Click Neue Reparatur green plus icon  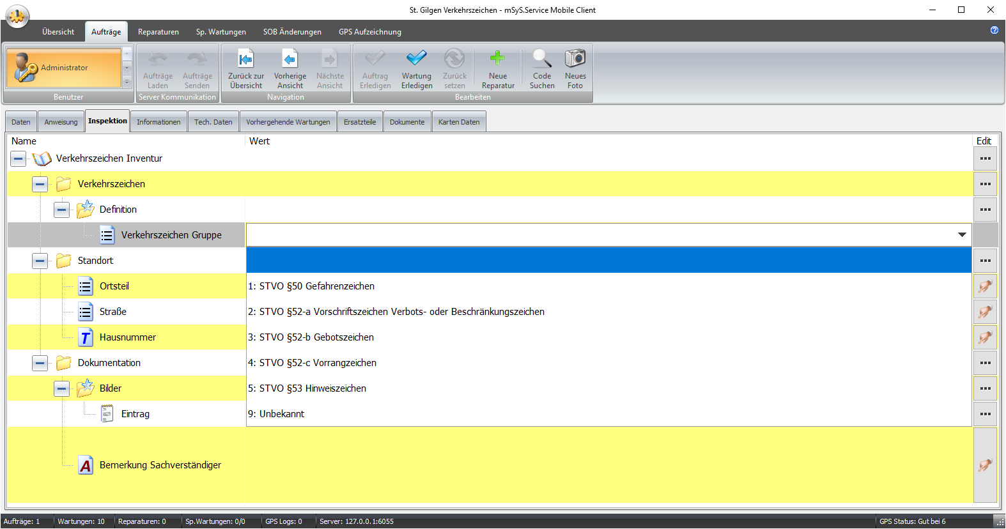(497, 59)
